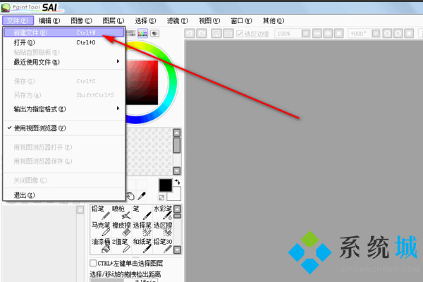Toggle 使用视图浏览器 checked menu item
Image resolution: width=423 pixels, height=282 pixels.
click(x=64, y=128)
